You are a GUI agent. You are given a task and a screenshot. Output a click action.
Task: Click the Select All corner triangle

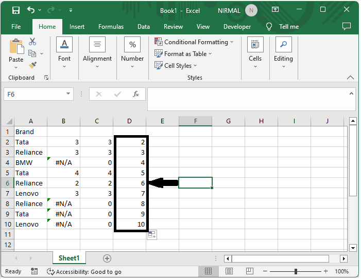tap(9, 121)
